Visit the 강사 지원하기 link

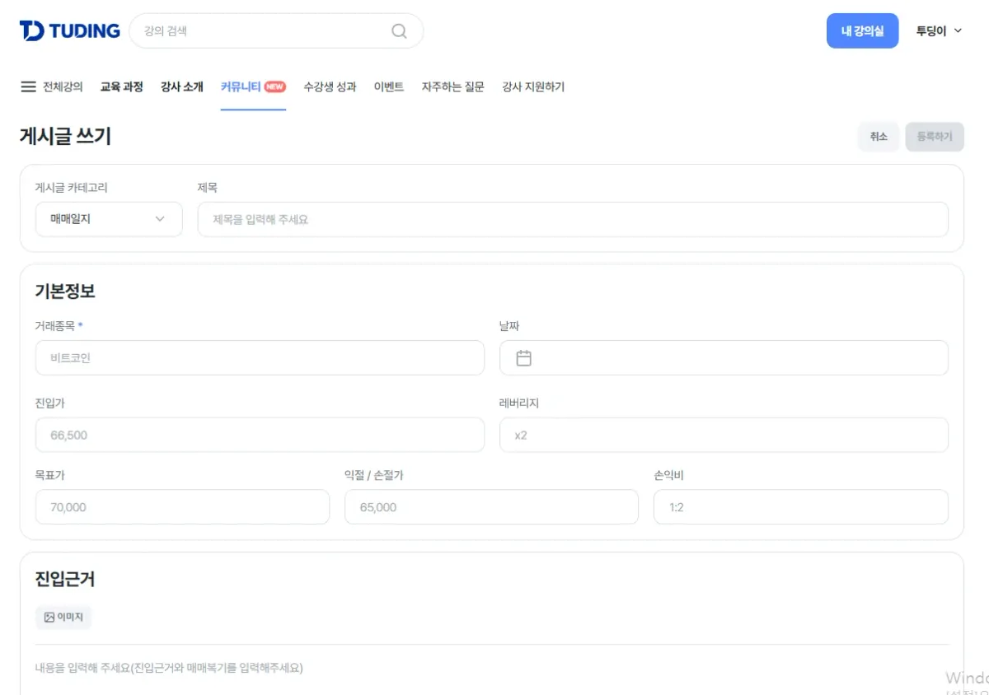[x=533, y=86]
